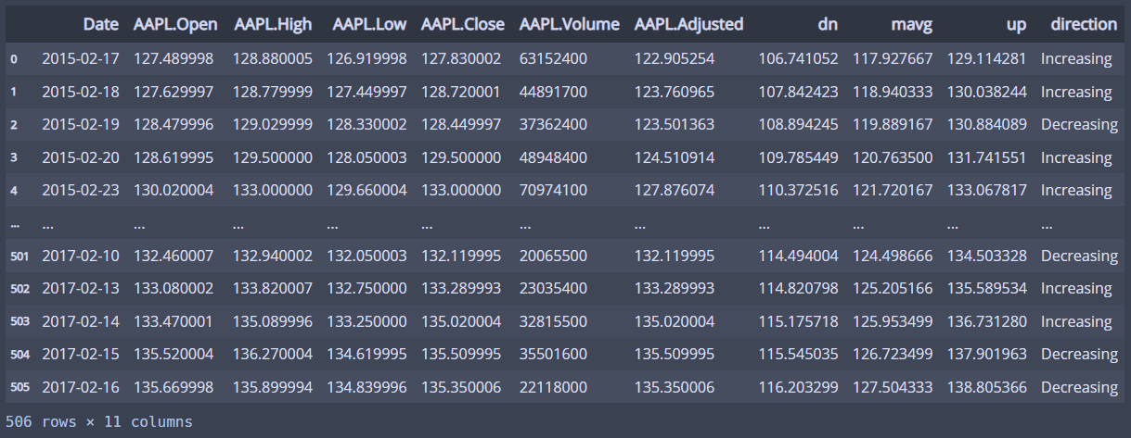Click dn value 106.741052
1131x438 pixels.
799,58
